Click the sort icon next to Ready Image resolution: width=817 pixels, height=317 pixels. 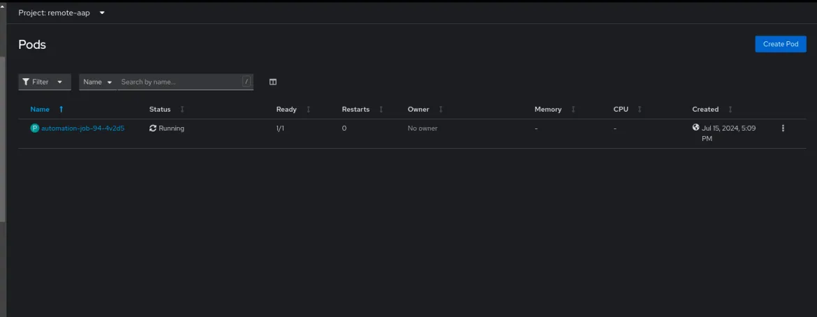[308, 110]
